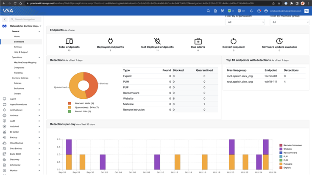
Task: Click the Cloud Backup icon
Action: point(4,143)
